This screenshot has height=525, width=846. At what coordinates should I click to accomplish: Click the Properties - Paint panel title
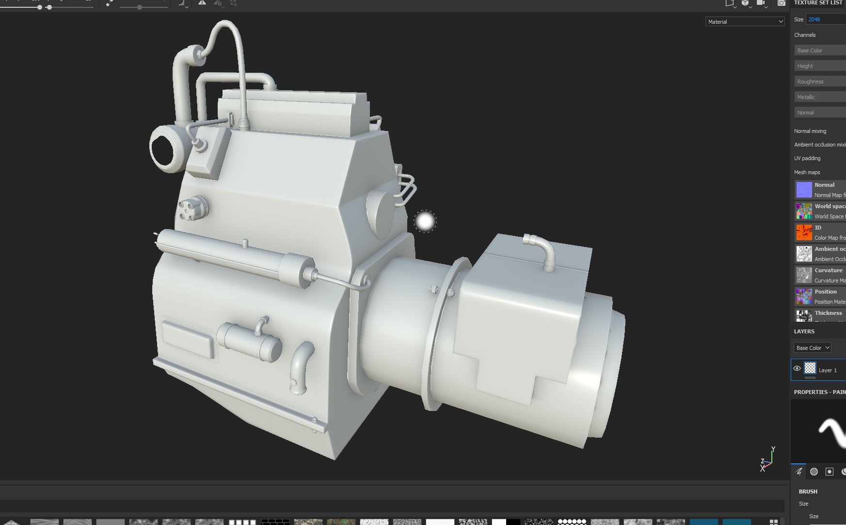point(820,392)
